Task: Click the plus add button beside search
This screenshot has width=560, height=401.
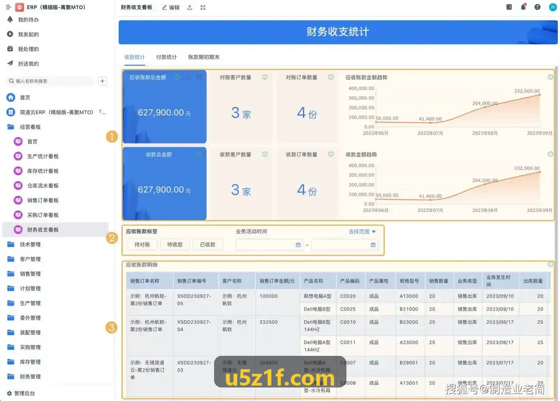Action: pos(102,81)
